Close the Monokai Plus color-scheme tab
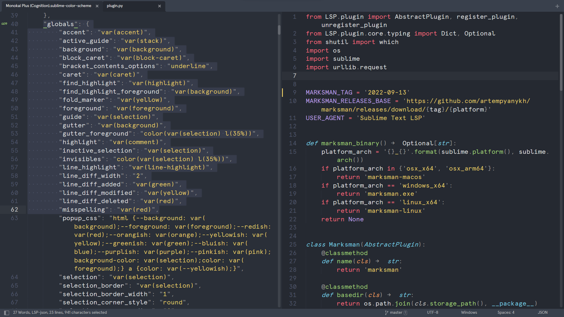Screen dimensions: 564x317 (97, 6)
